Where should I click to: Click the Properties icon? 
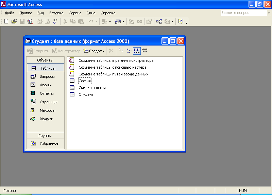[149, 21]
